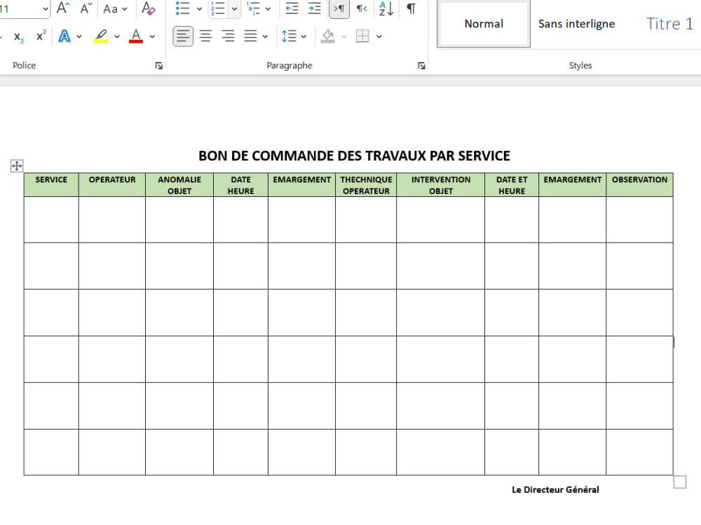Open the line spacing dropdown arrow
Screen dimensions: 701x525
pyautogui.click(x=304, y=36)
